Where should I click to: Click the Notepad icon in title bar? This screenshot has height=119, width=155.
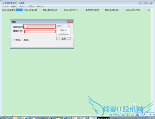3,3
